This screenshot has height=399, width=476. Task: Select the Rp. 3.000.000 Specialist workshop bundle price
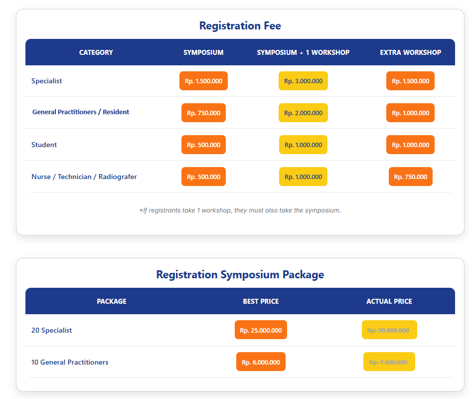click(x=303, y=81)
